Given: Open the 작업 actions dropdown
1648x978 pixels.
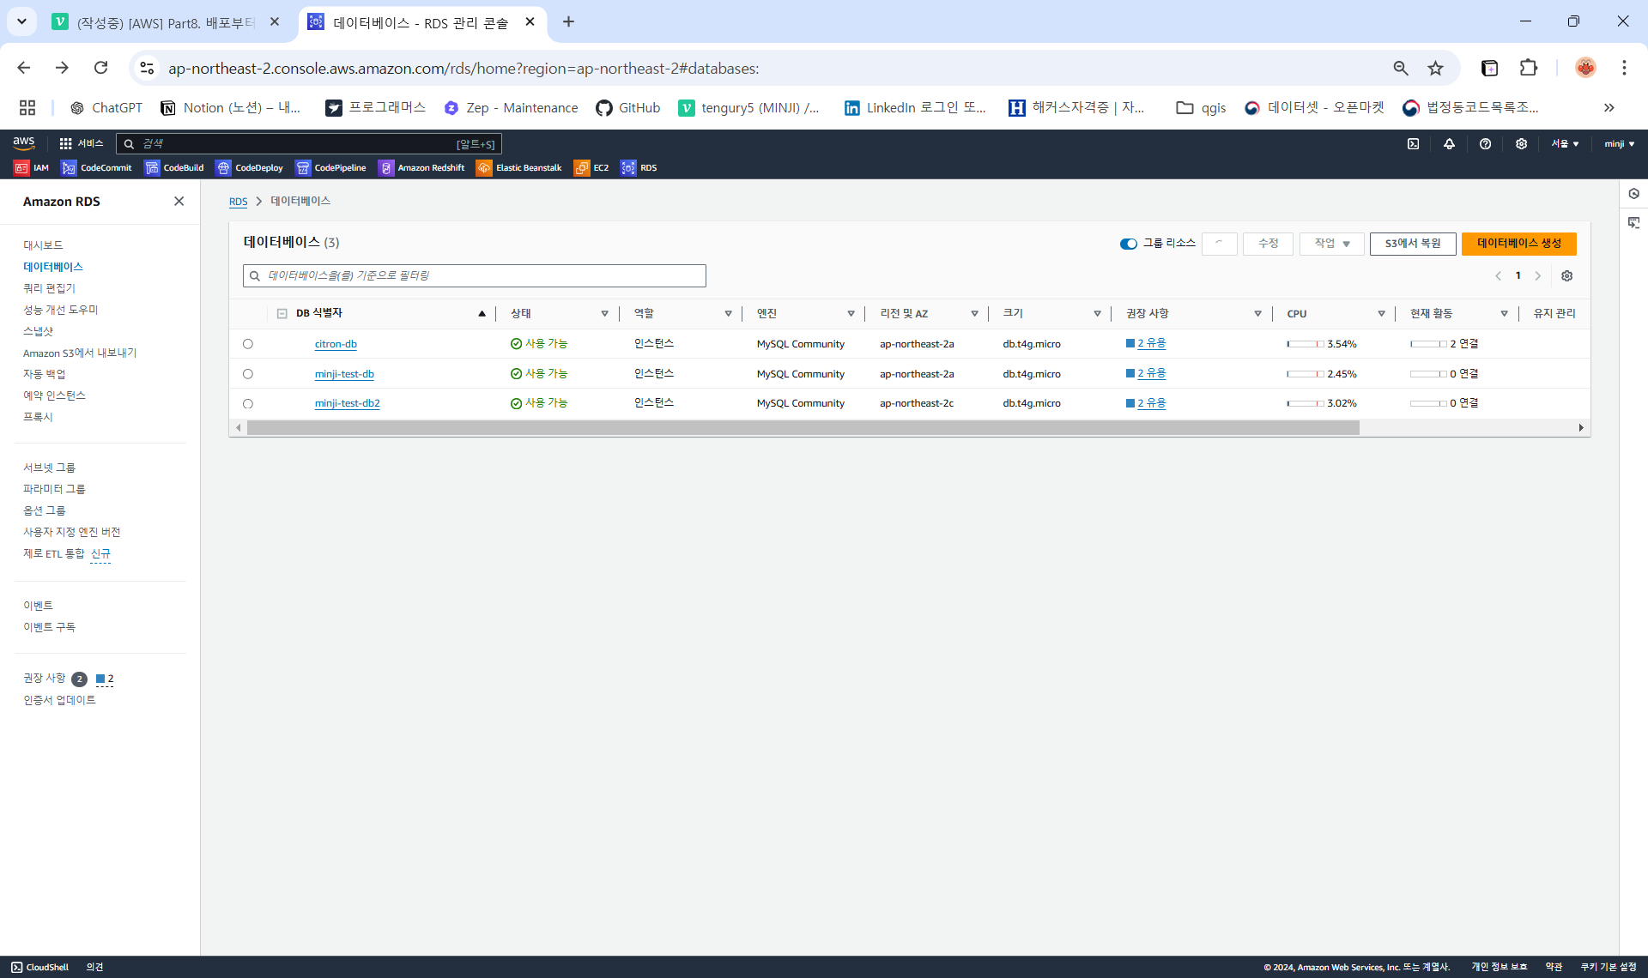Looking at the screenshot, I should click(x=1331, y=244).
